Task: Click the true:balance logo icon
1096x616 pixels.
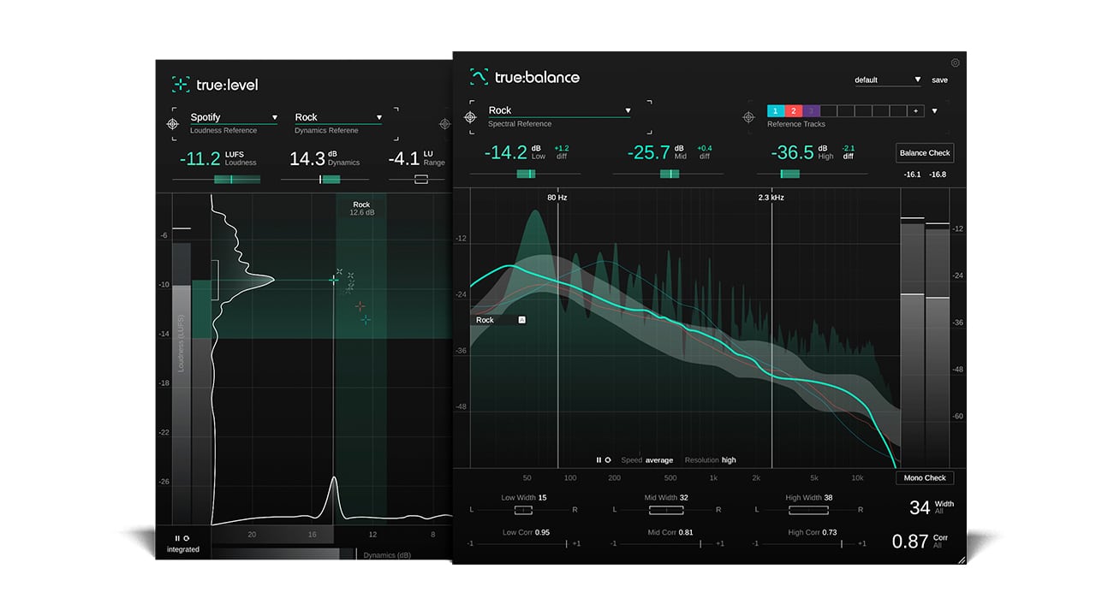Action: [x=479, y=77]
